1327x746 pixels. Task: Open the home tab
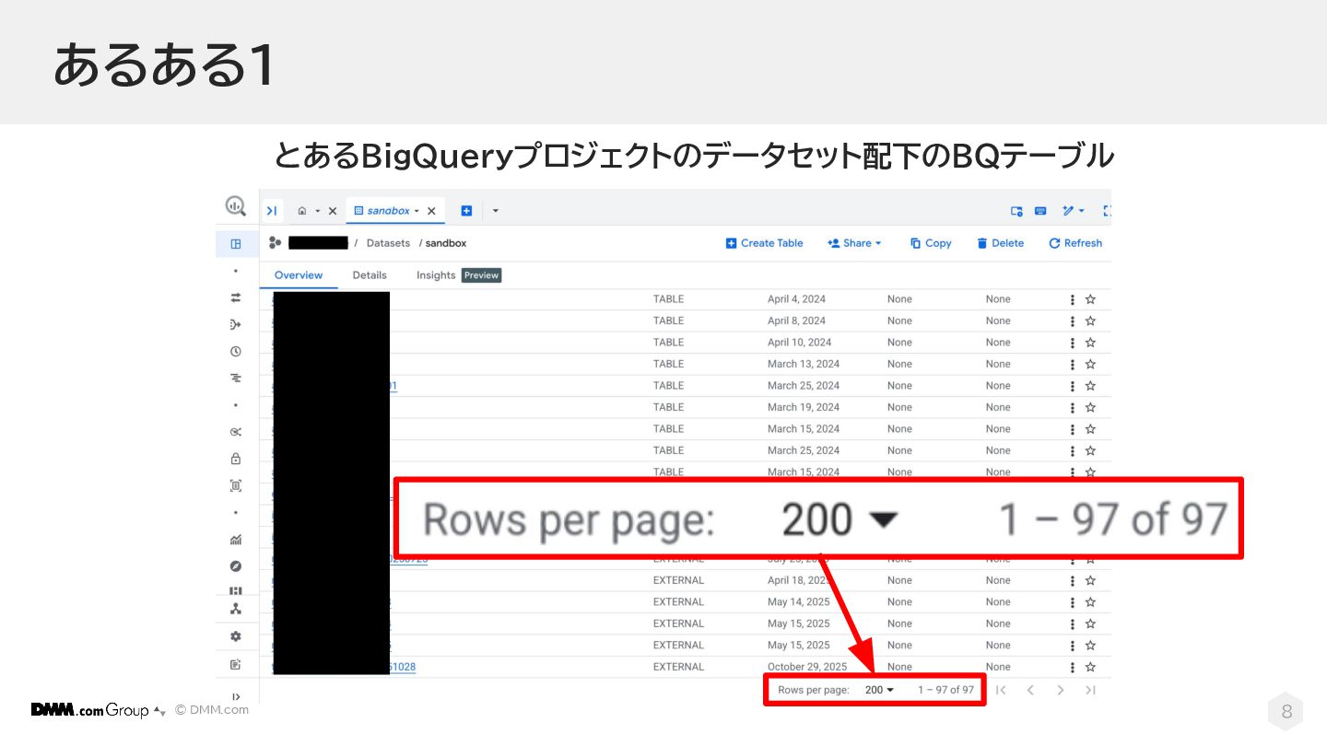coord(302,211)
